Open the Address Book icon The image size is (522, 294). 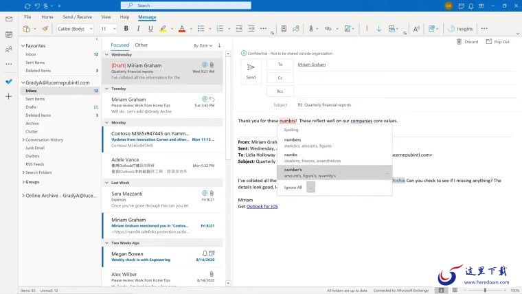284,29
